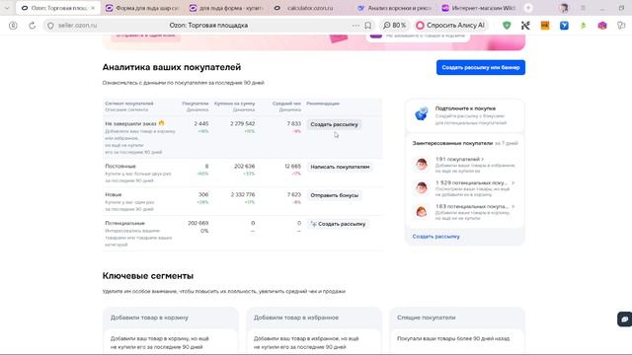Open the green arrow extension icon
The image size is (632, 355).
coord(583,26)
